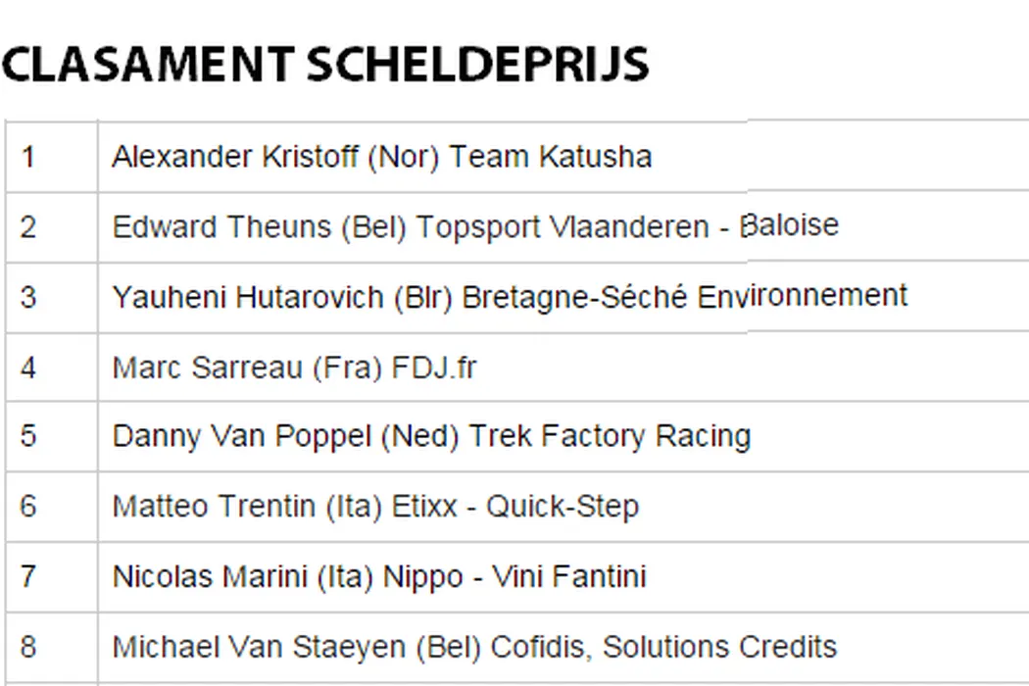Click the Team Katusha text
Viewport: 1029px width, 686px height.
pyautogui.click(x=551, y=157)
